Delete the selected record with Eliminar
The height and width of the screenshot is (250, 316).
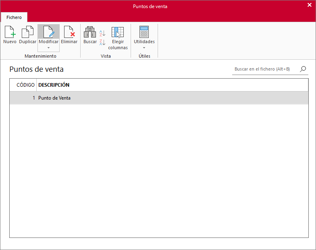[x=69, y=35]
